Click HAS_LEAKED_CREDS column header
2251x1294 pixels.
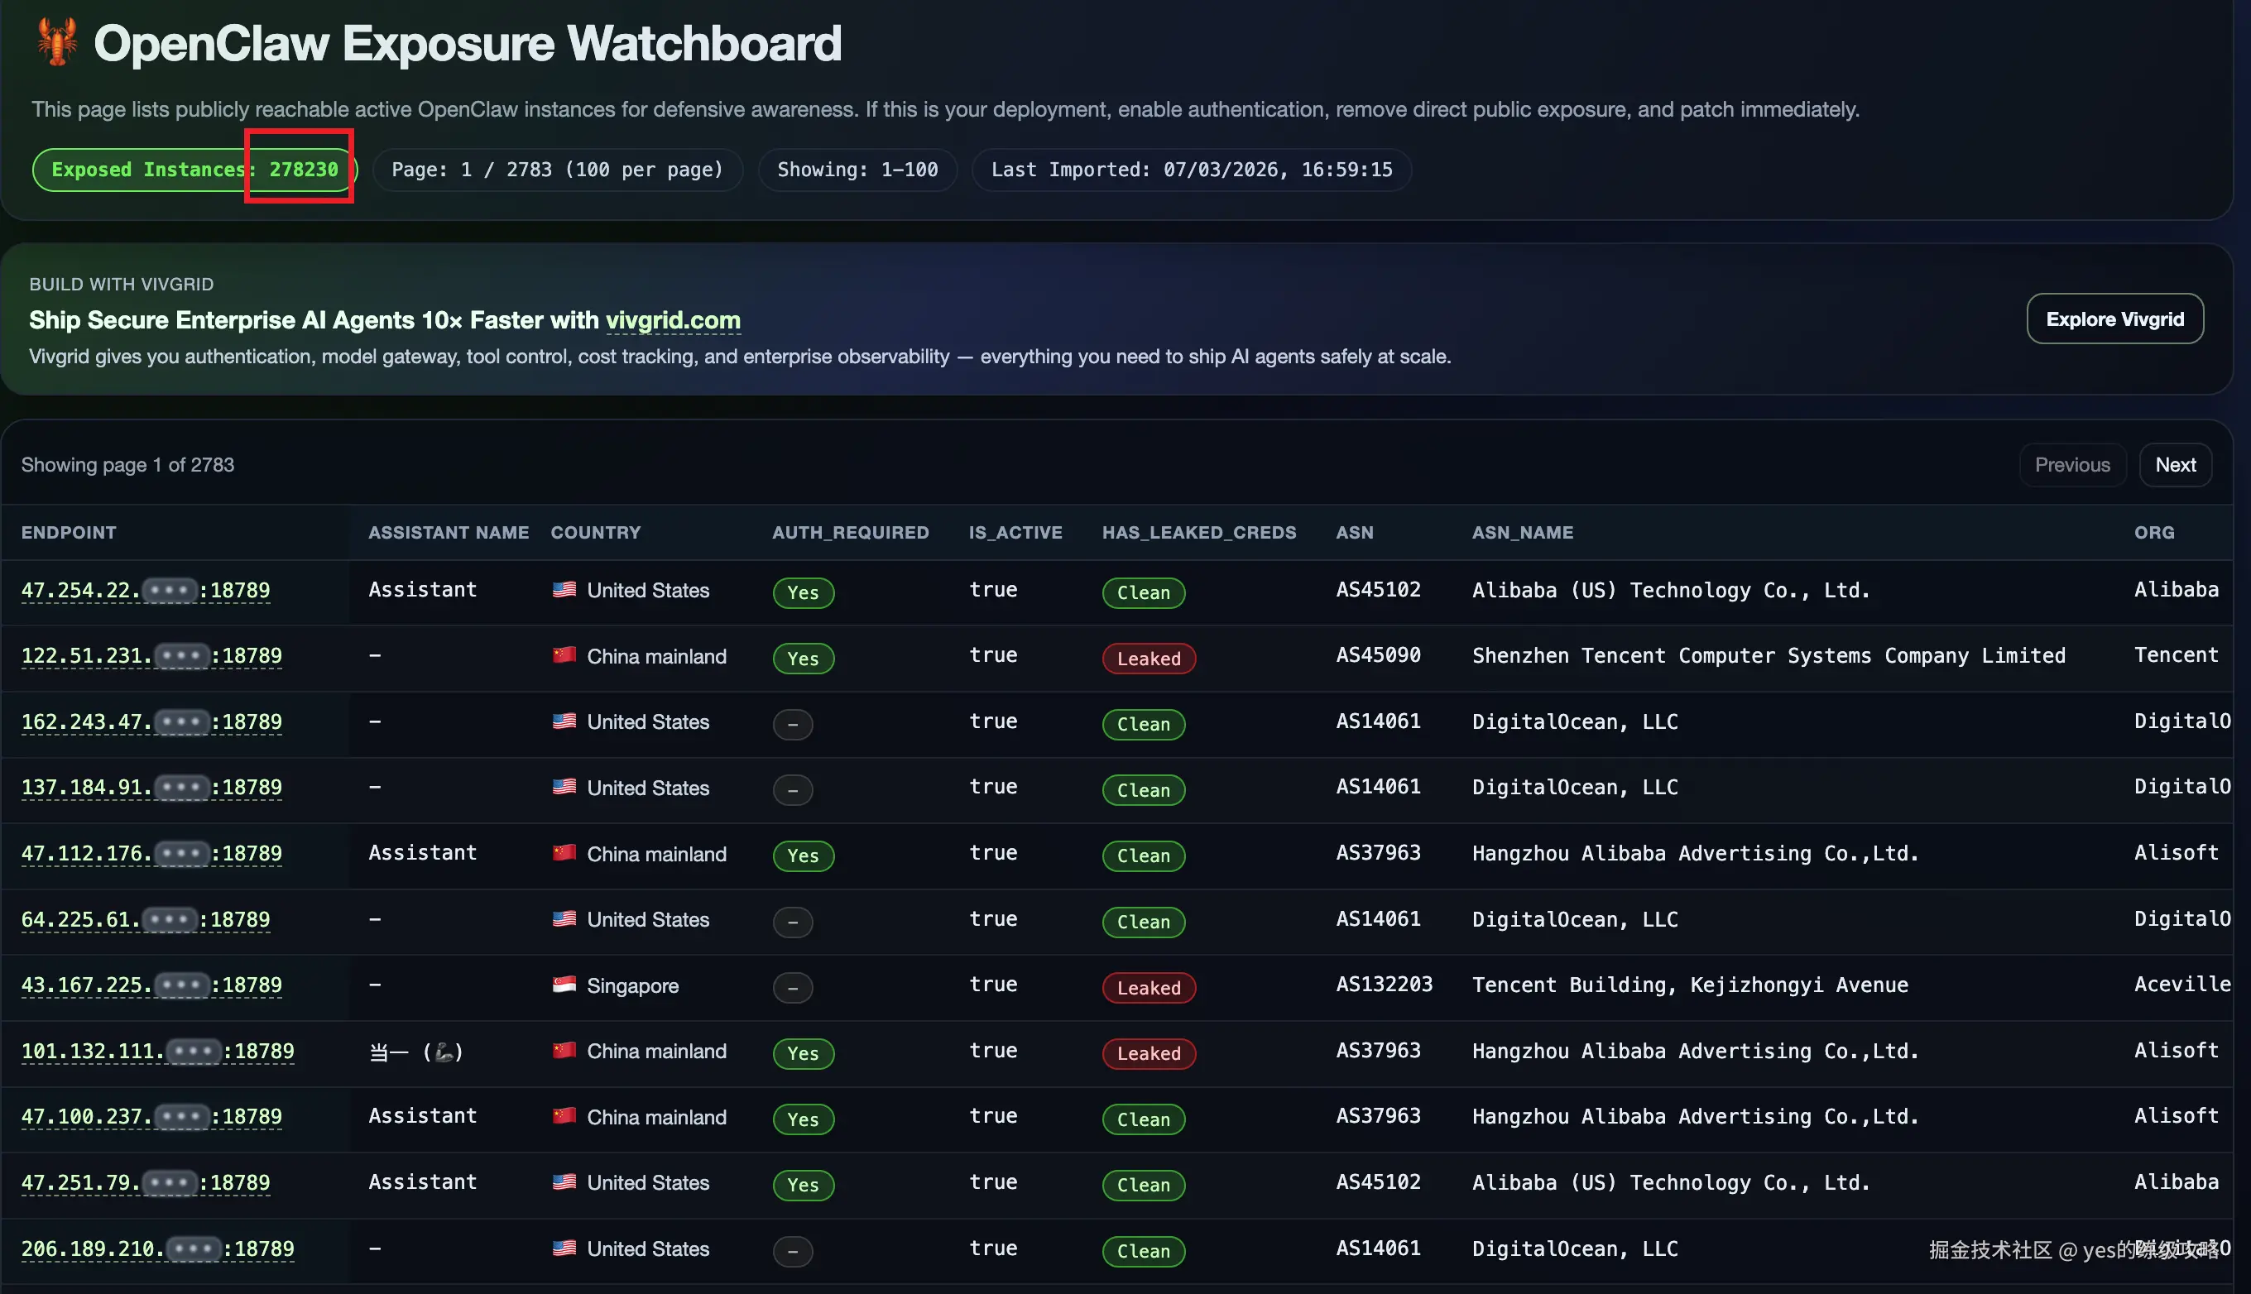coord(1198,532)
